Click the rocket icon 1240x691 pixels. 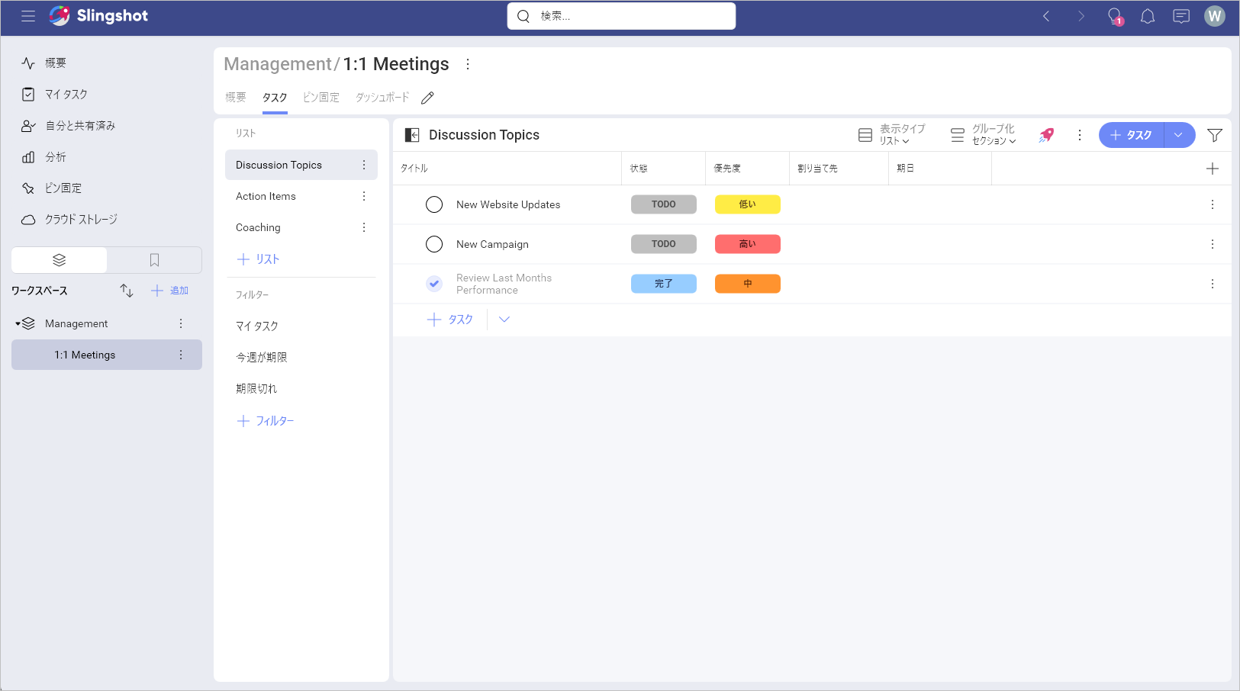pyautogui.click(x=1046, y=135)
